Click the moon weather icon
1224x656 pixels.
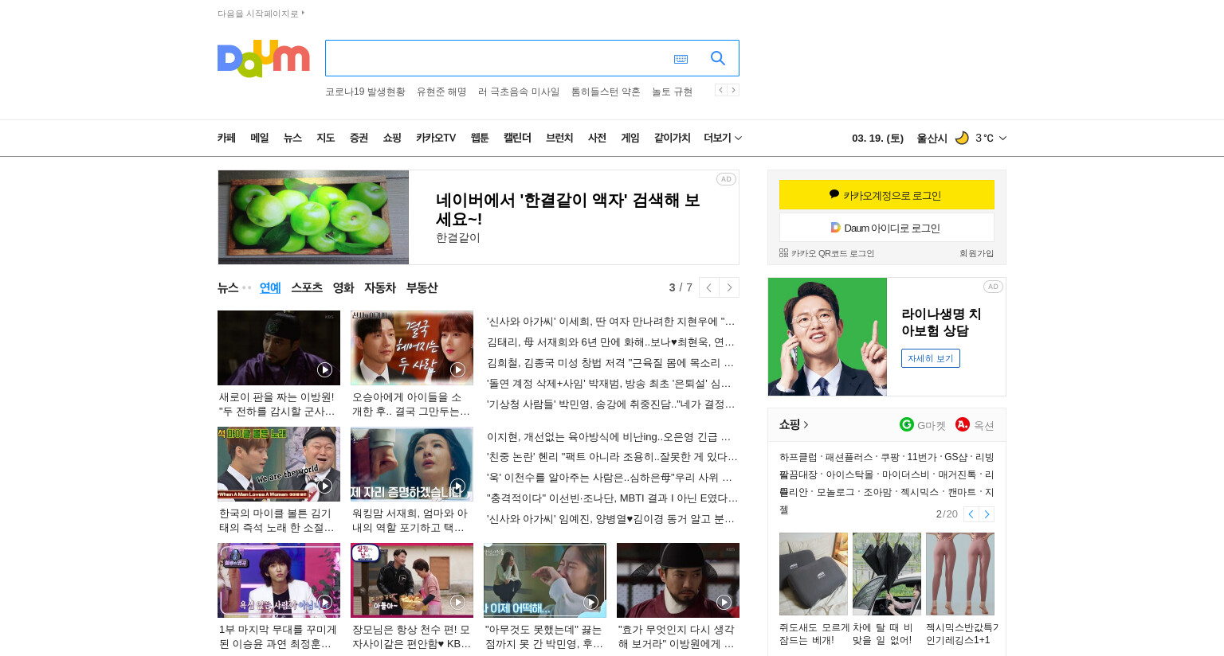point(962,138)
